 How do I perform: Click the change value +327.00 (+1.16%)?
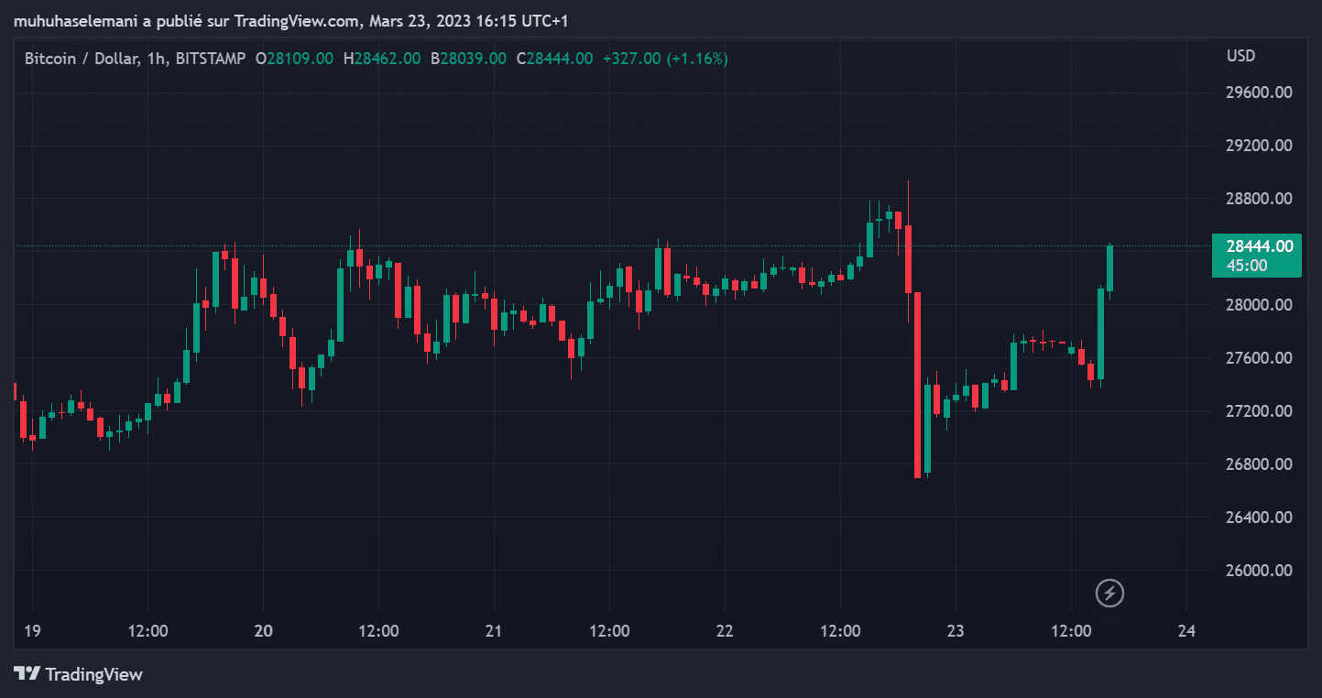(x=665, y=59)
